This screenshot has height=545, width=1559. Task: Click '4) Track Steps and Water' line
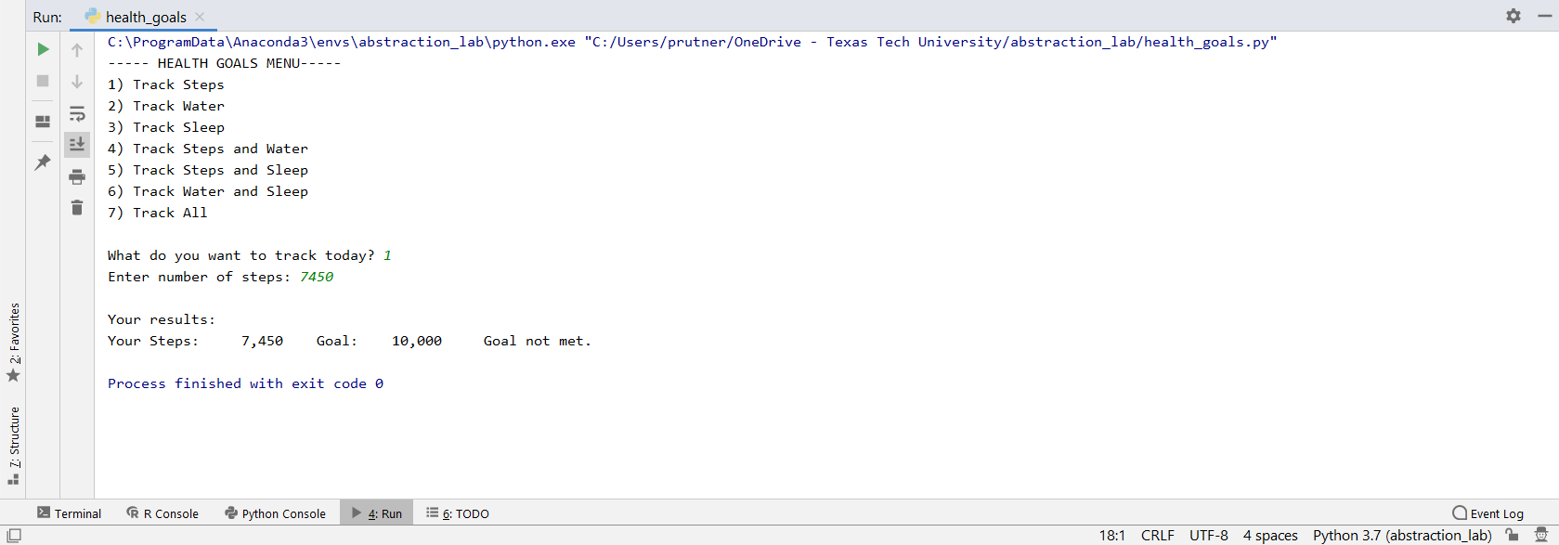pos(208,149)
